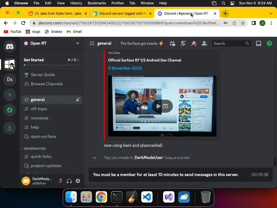Add a server with the plus icon
This screenshot has height=208, width=277.
coord(10,95)
